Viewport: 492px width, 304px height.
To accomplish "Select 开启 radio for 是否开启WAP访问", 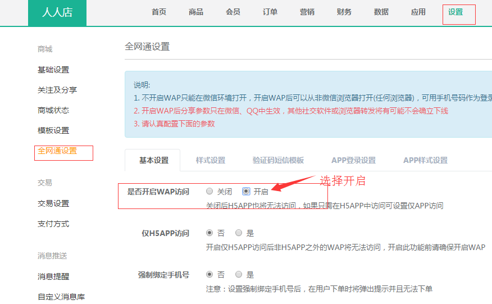I will [x=246, y=192].
